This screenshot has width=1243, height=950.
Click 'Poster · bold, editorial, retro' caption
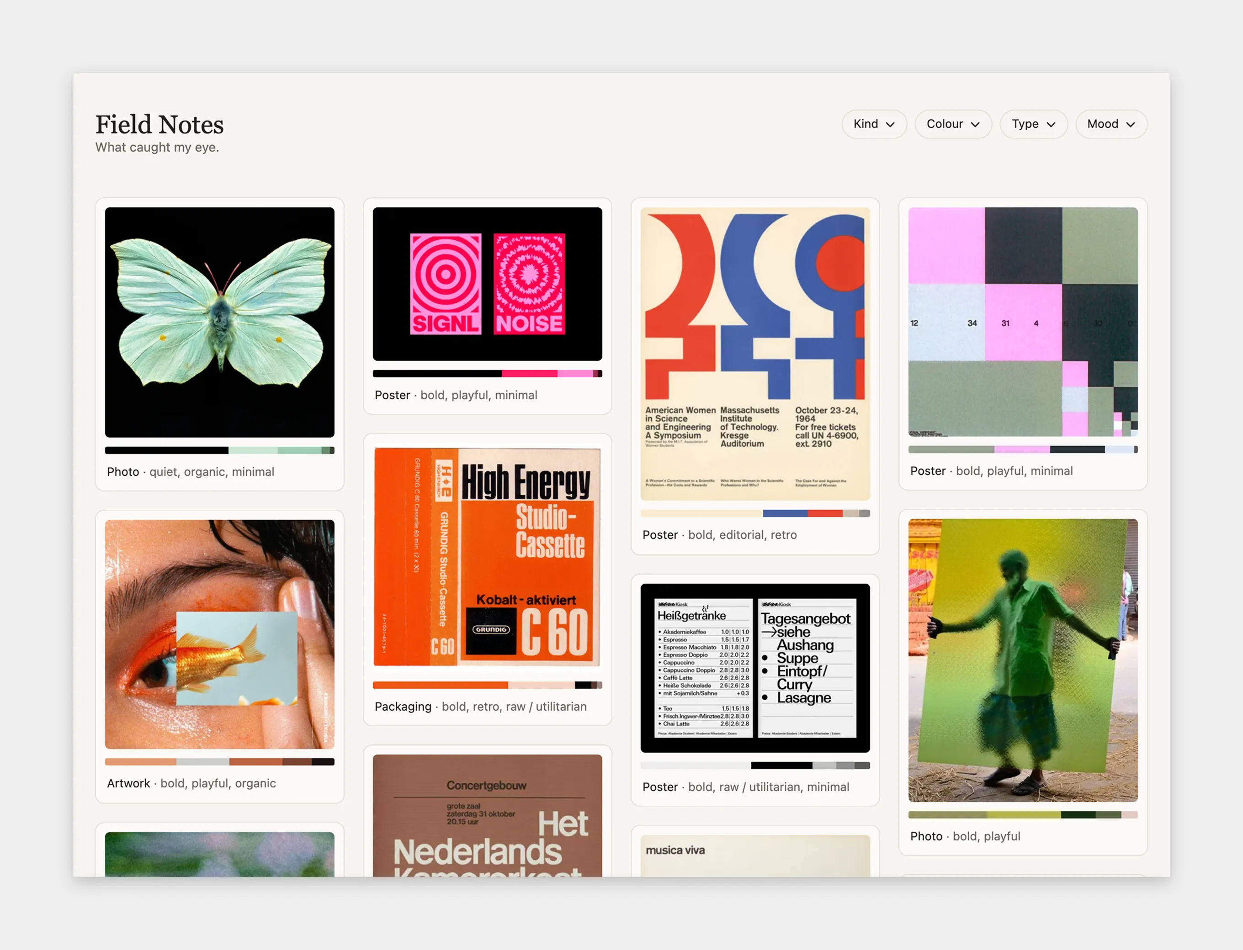[719, 534]
